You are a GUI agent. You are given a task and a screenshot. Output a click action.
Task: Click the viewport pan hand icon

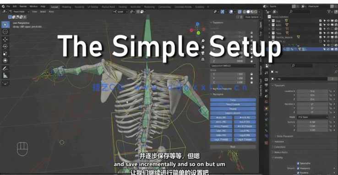point(202,47)
